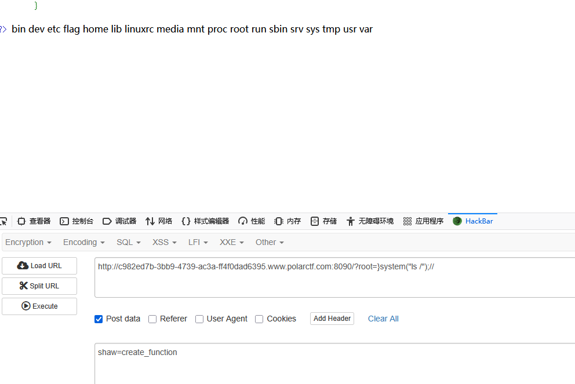
Task: Open the Debugger (调试器) tab
Action: point(119,221)
